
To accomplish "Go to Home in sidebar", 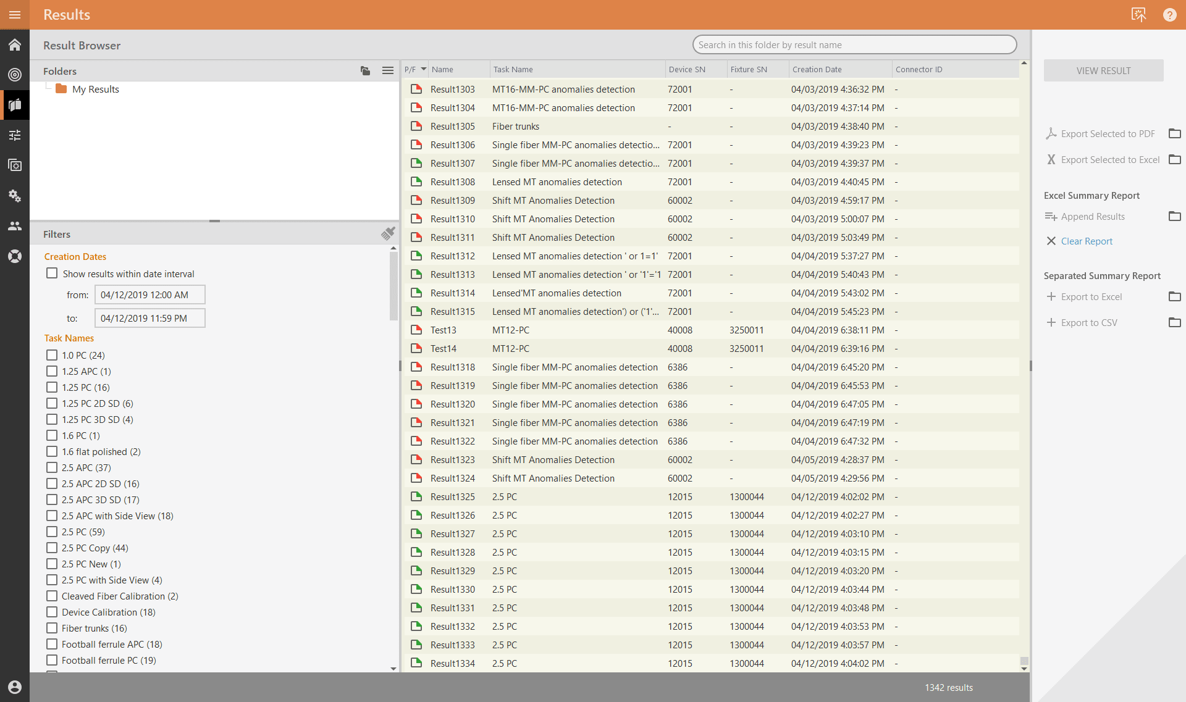I will point(15,45).
